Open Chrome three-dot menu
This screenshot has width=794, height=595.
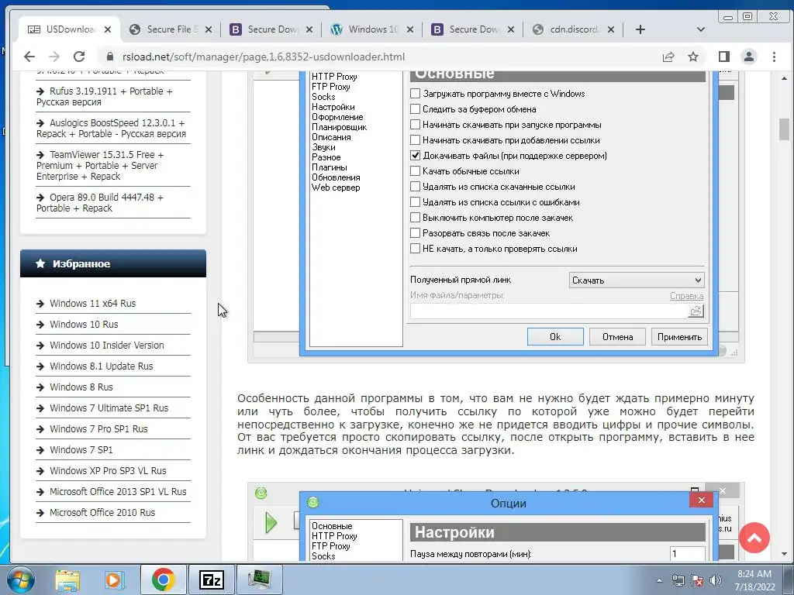[x=775, y=57]
